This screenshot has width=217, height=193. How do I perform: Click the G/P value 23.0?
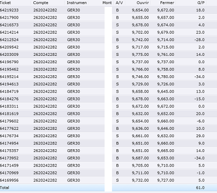pos(200,32)
